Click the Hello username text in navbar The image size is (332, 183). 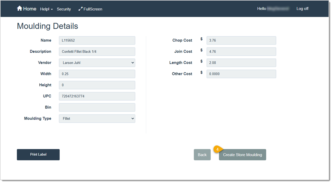(x=273, y=9)
